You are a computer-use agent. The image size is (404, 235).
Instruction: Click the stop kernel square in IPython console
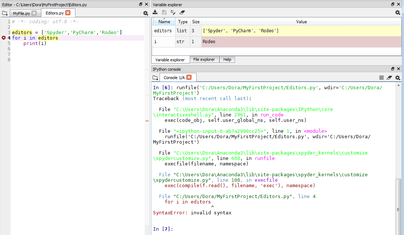click(x=382, y=78)
